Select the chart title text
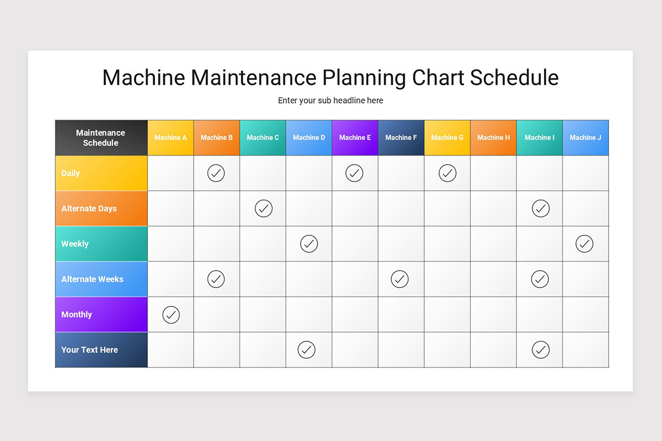Viewport: 662px width, 441px height. (330, 77)
